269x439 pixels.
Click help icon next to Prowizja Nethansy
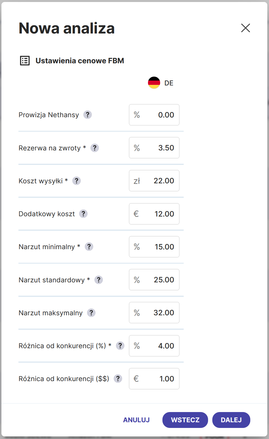click(x=88, y=115)
